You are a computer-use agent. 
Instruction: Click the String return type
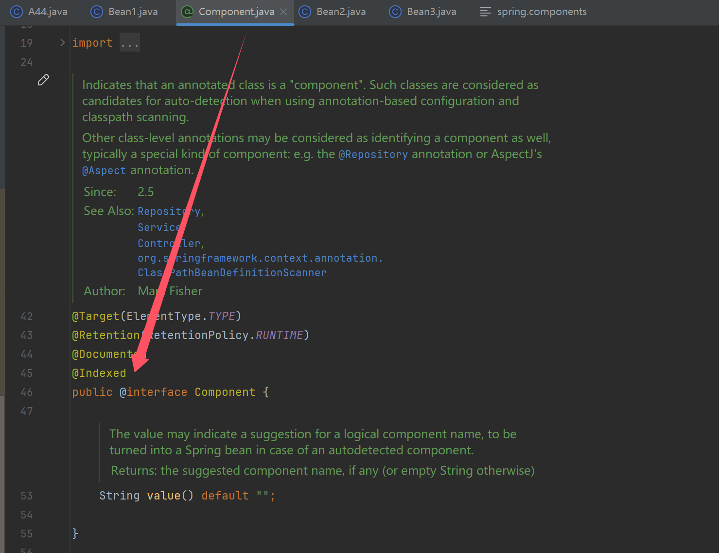(120, 496)
